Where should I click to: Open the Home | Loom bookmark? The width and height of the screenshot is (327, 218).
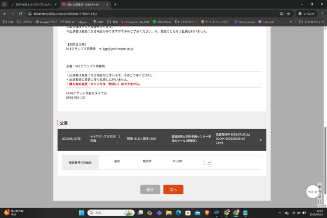point(244,22)
